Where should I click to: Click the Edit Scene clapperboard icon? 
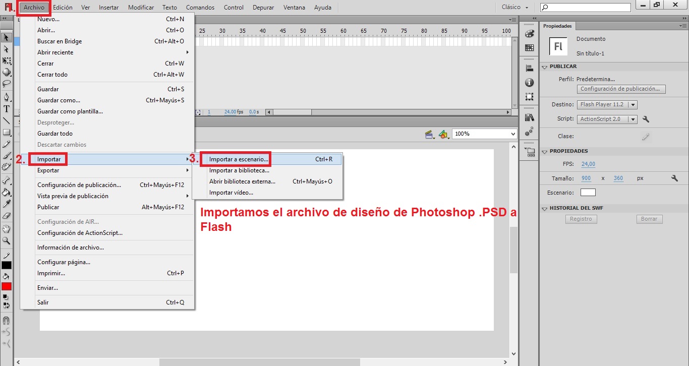[430, 134]
